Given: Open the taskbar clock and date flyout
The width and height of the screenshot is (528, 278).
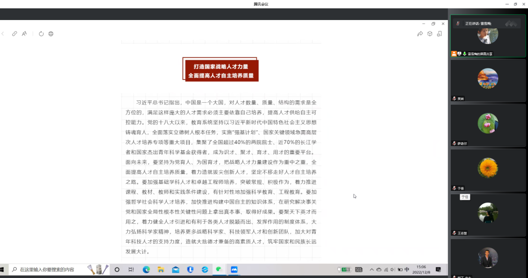Looking at the screenshot, I should point(421,269).
